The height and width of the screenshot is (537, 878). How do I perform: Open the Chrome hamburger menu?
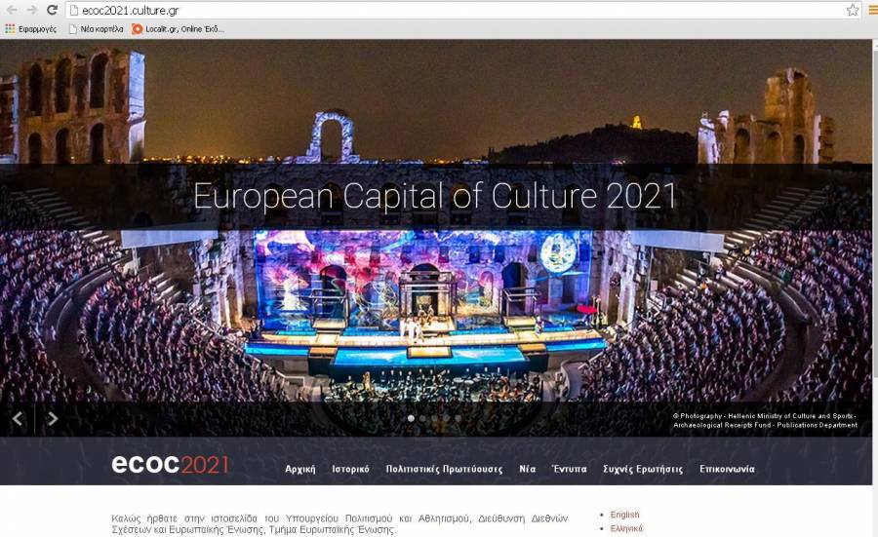[x=872, y=10]
